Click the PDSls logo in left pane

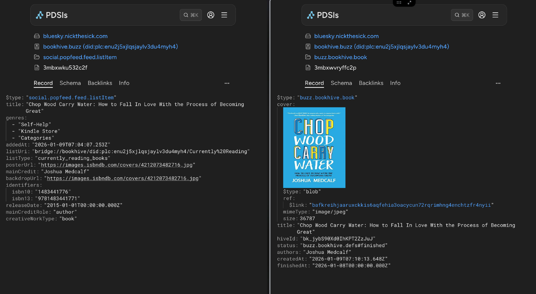coord(52,15)
